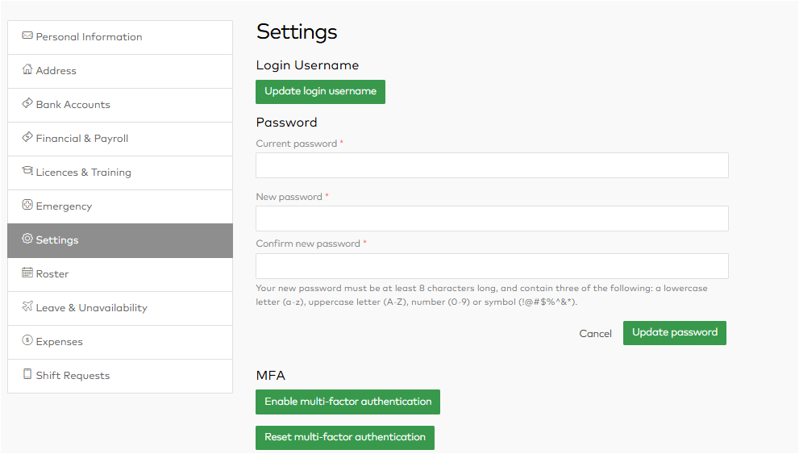This screenshot has height=454, width=799.
Task: Enable multi-factor authentication
Action: [348, 402]
